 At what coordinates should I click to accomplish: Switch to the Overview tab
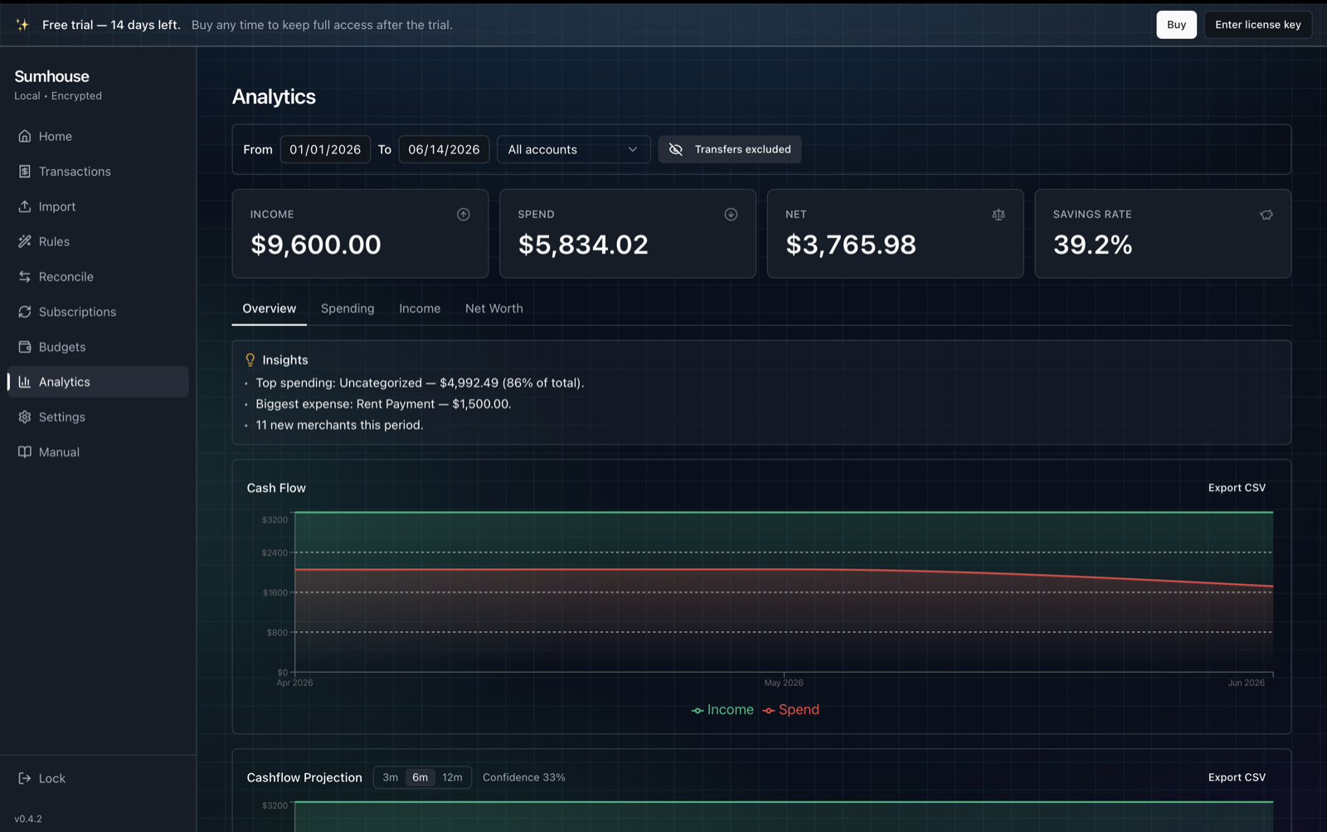pyautogui.click(x=269, y=309)
